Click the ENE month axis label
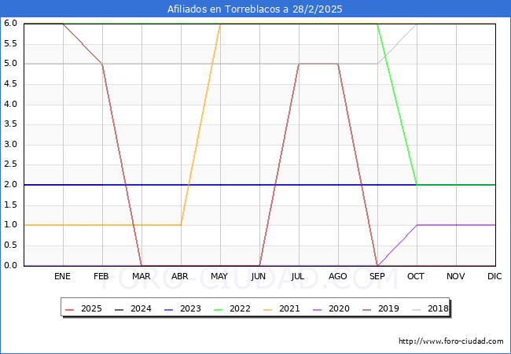 coord(62,276)
